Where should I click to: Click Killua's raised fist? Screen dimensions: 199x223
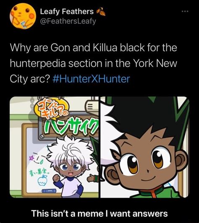click(56, 178)
